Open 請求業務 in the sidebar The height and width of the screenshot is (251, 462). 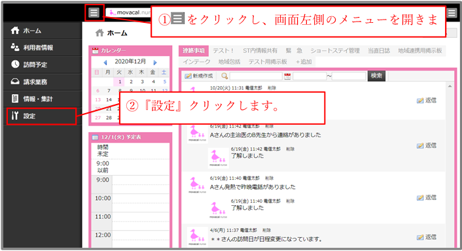pyautogui.click(x=43, y=82)
